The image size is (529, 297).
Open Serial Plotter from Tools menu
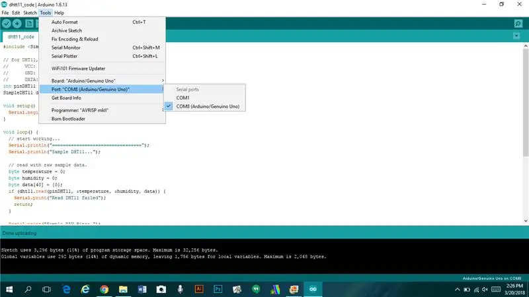tap(102, 56)
